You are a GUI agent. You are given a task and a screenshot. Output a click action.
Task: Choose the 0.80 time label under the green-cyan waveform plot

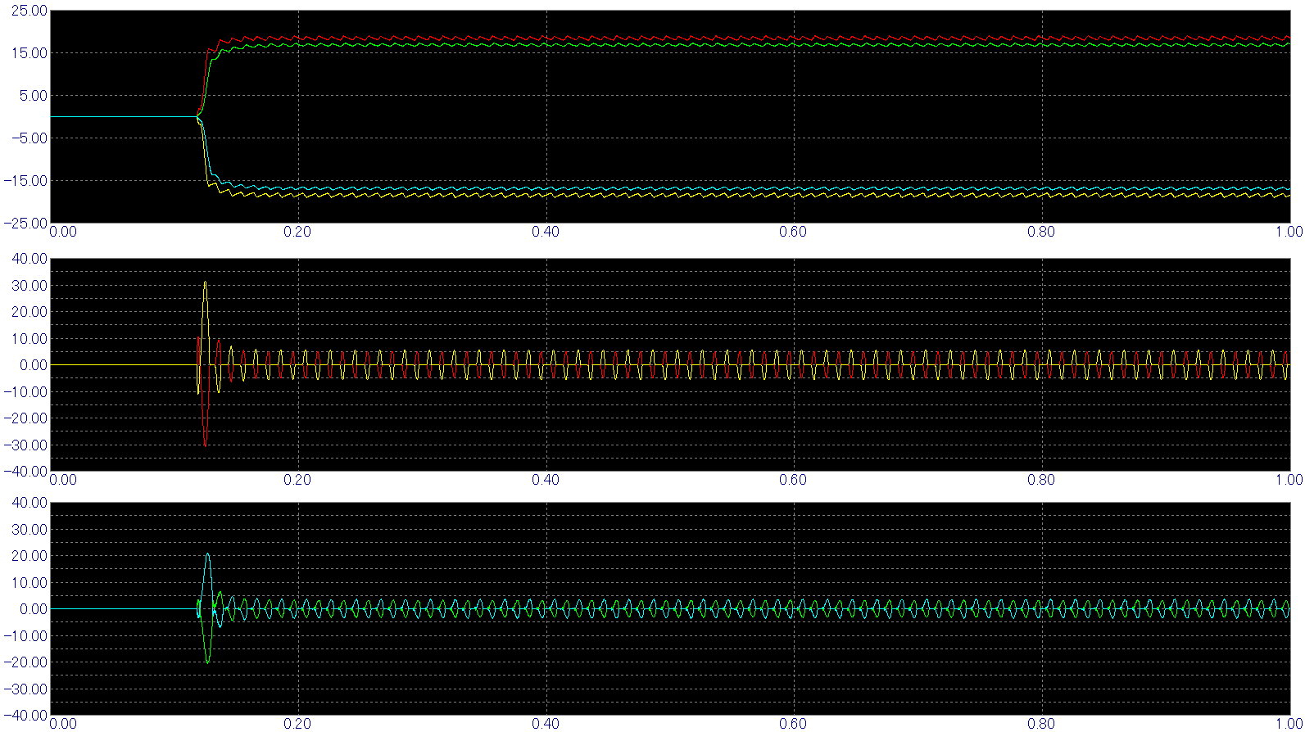pyautogui.click(x=1041, y=724)
